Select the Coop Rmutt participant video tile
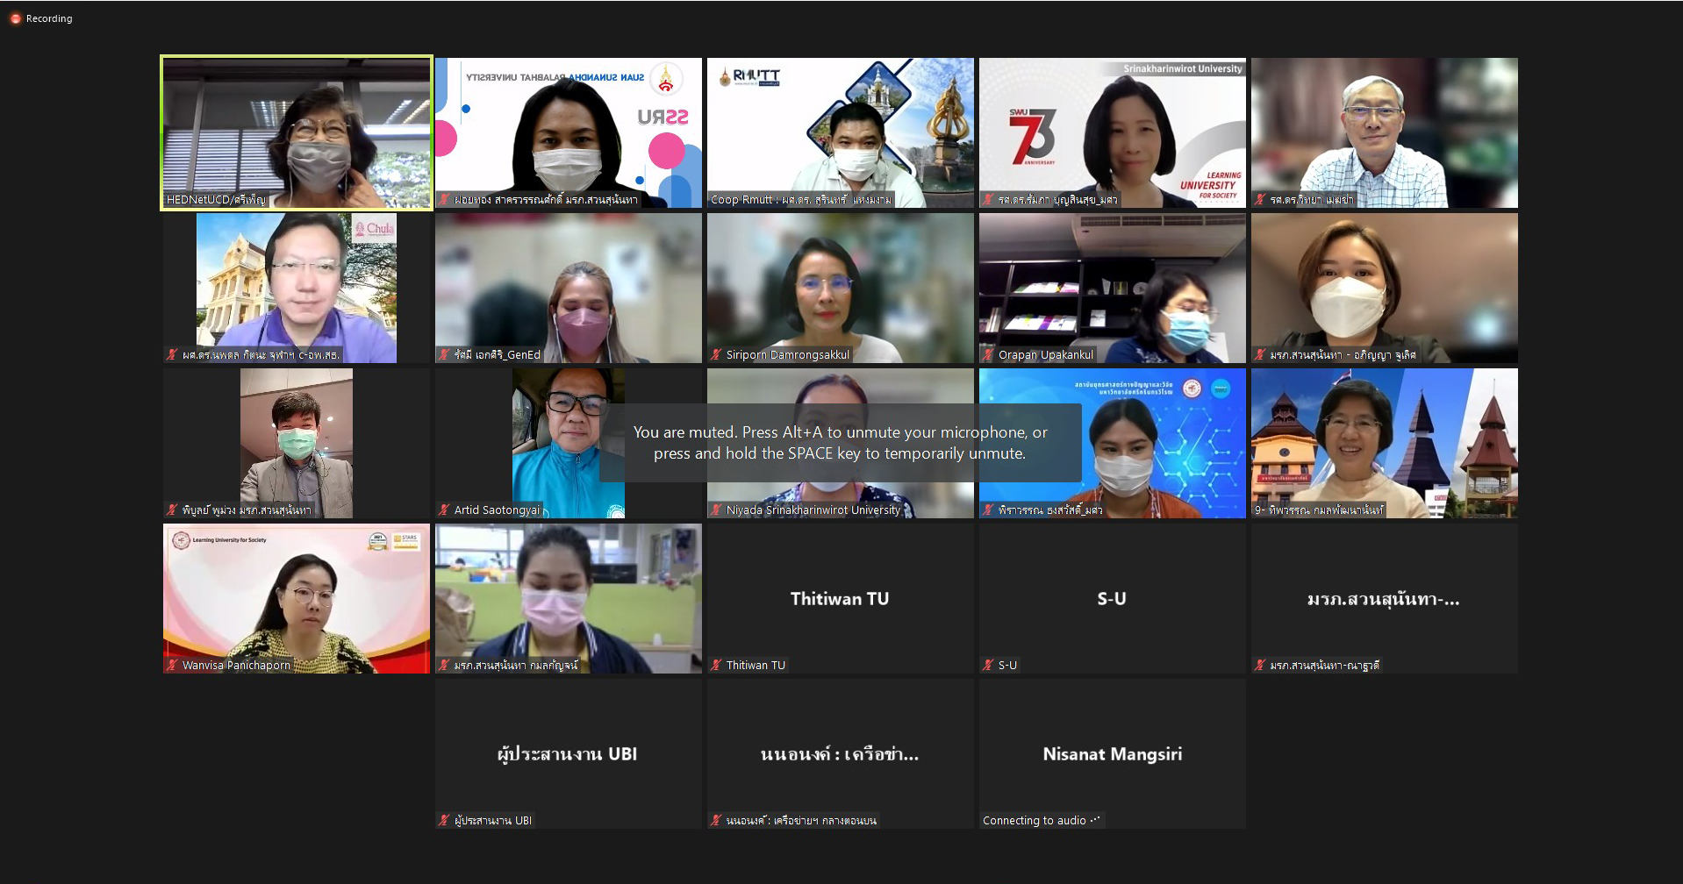1683x884 pixels. coord(840,132)
